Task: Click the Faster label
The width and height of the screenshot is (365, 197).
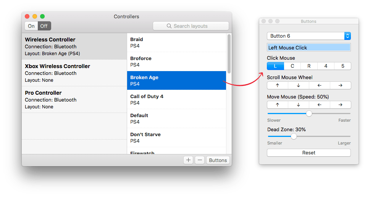Action: point(344,120)
